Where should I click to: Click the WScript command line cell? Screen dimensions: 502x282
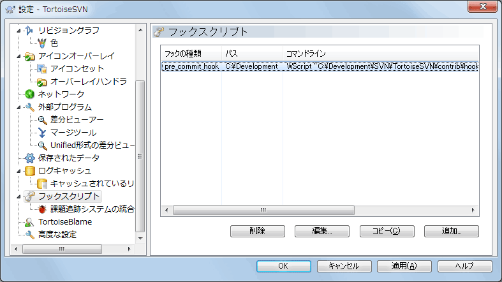point(382,66)
